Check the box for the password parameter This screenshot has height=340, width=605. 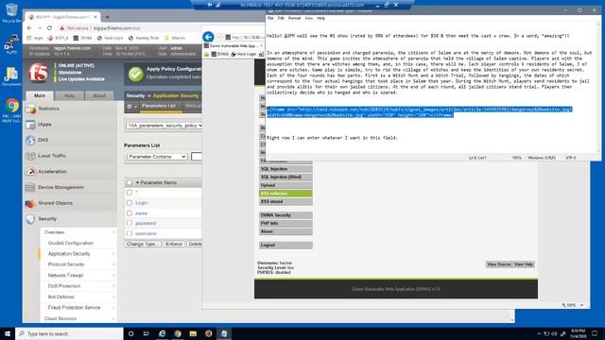point(130,223)
